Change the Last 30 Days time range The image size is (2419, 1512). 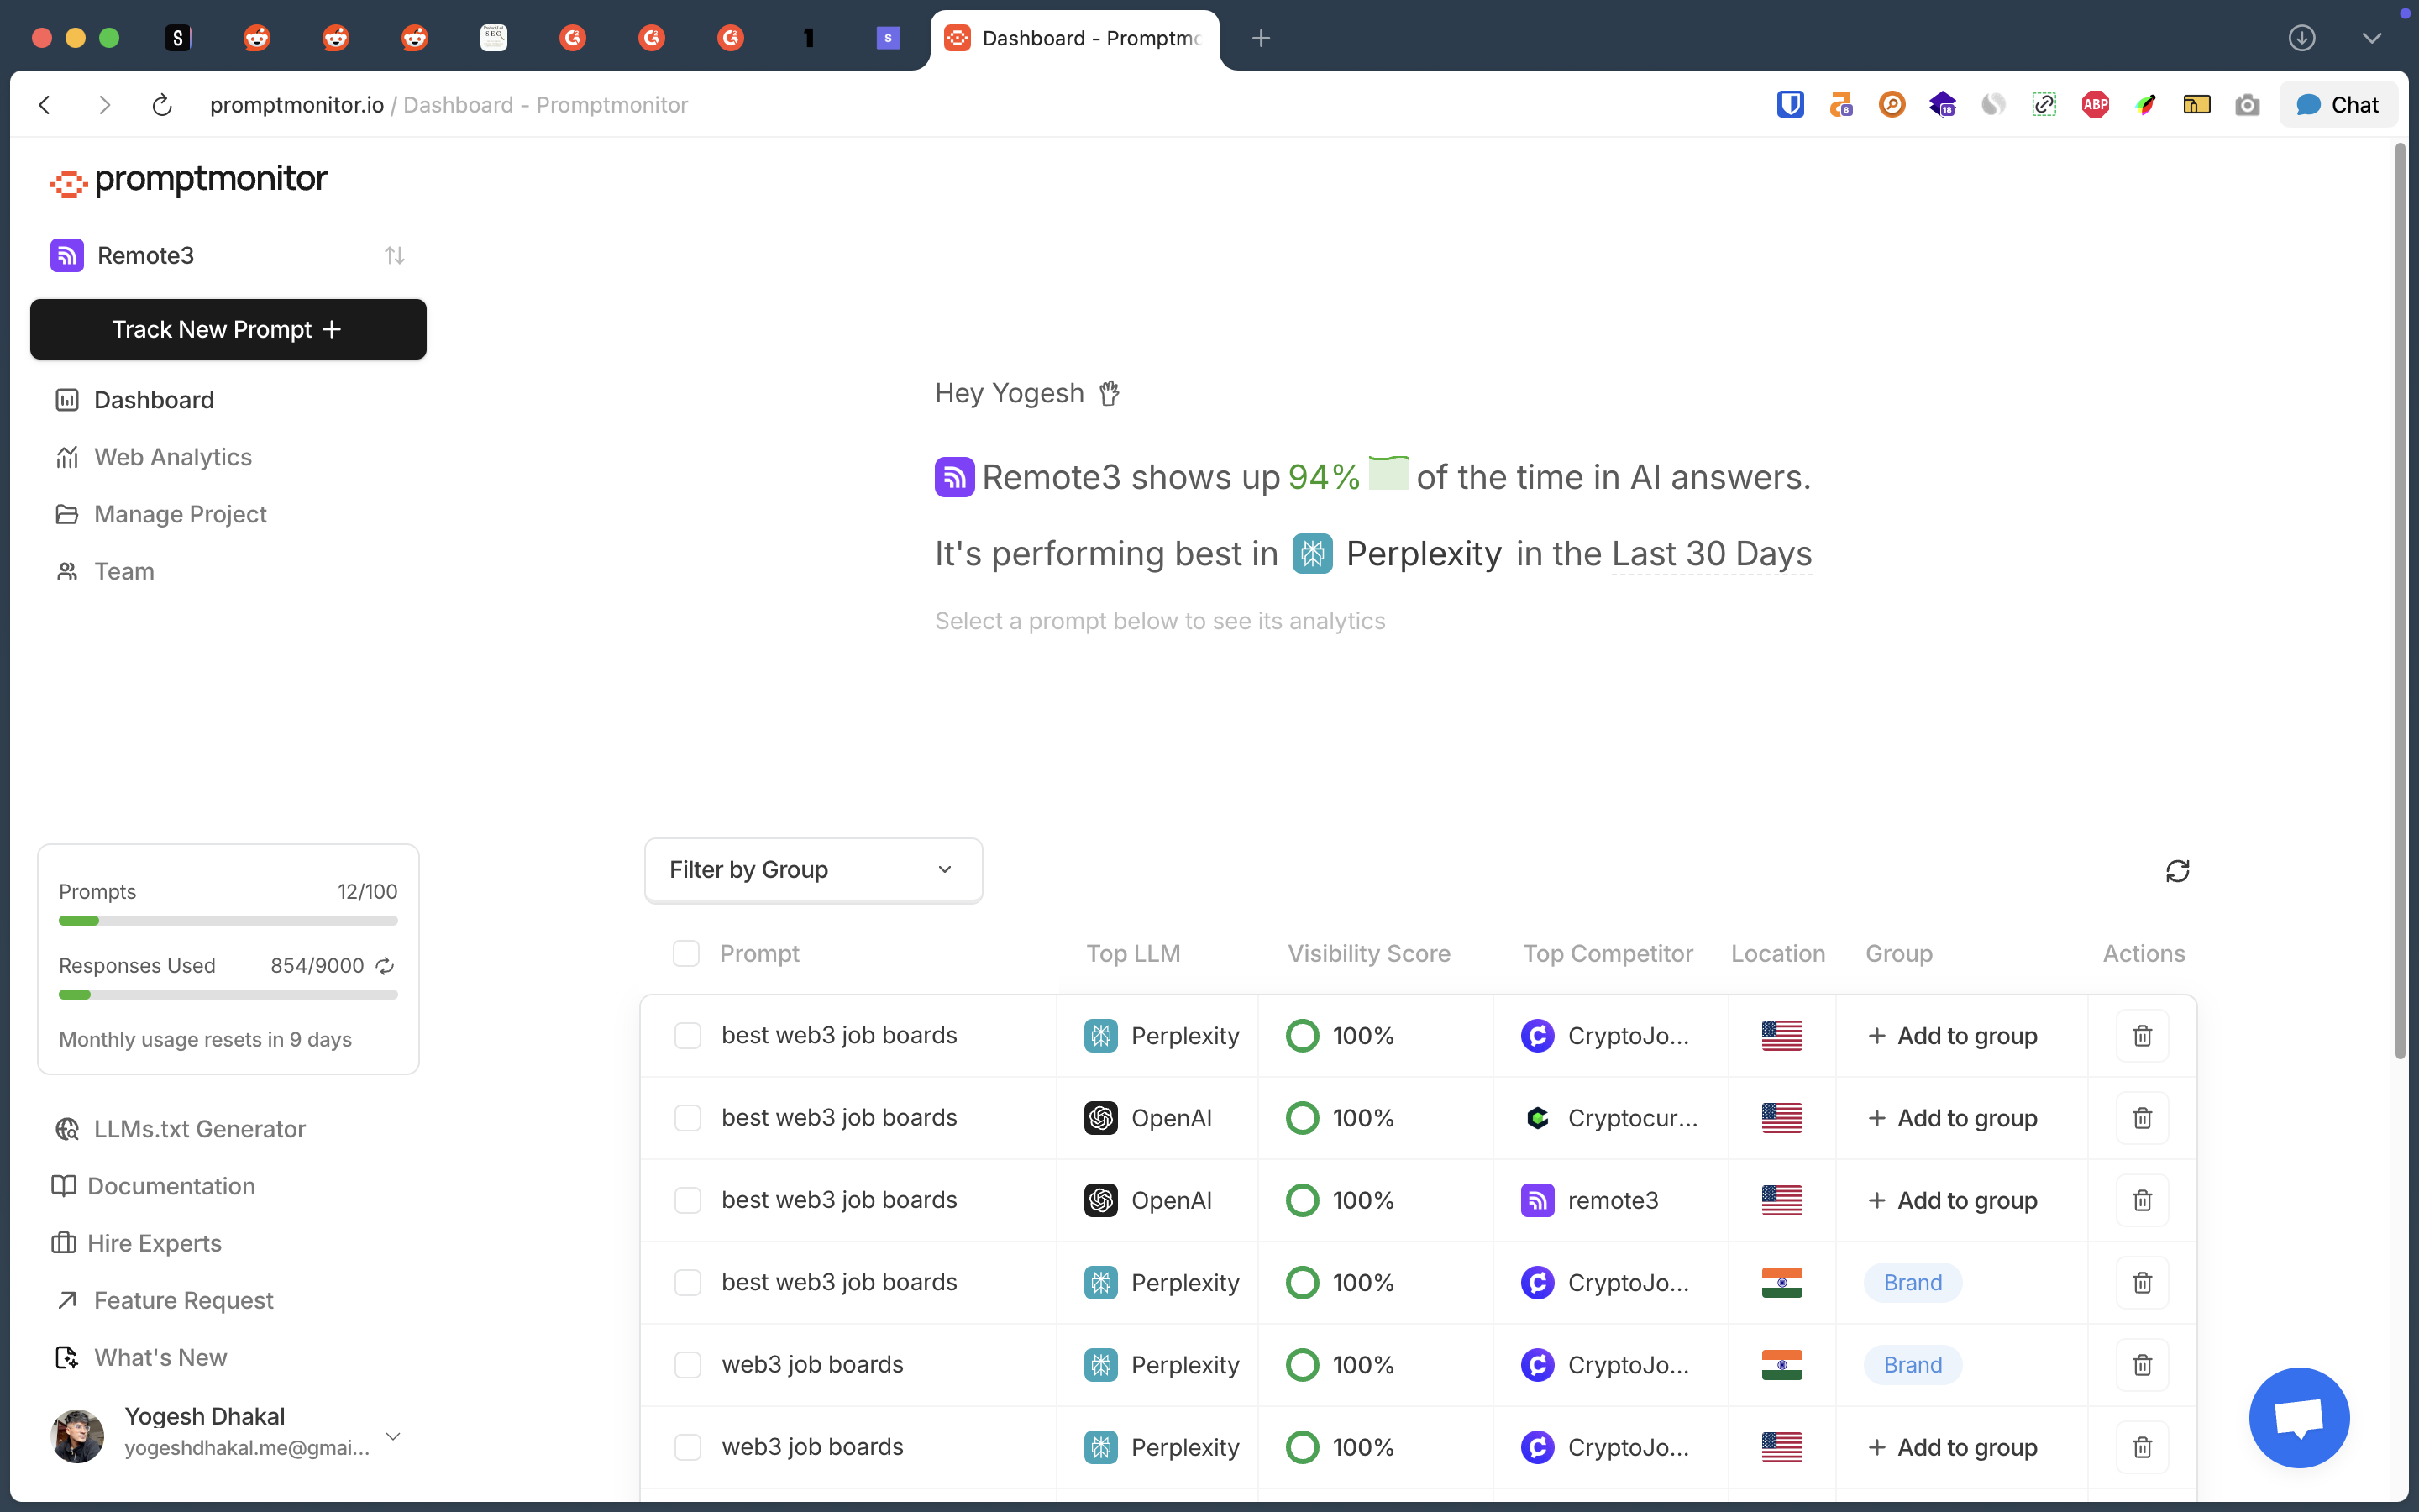click(1711, 554)
